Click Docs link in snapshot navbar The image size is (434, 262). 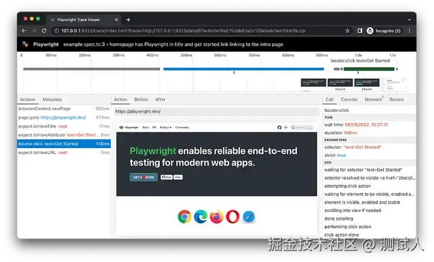pyautogui.click(x=145, y=128)
